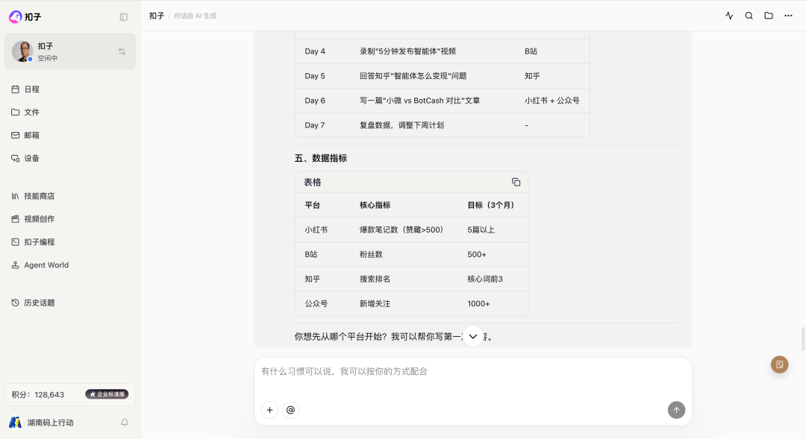Click the 粉丝数 cell
The height and width of the screenshot is (439, 806).
pyautogui.click(x=371, y=255)
